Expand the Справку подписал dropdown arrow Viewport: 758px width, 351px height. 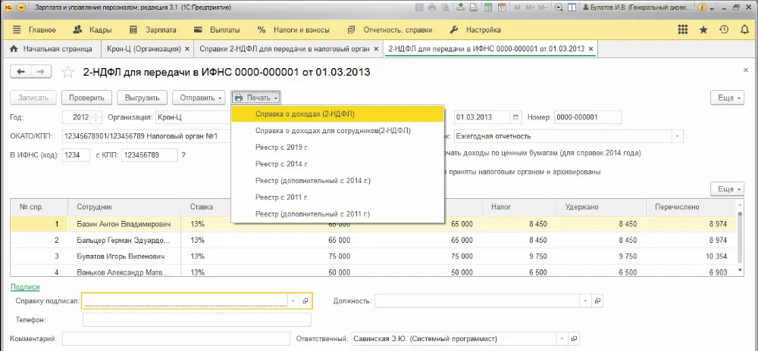tap(293, 301)
